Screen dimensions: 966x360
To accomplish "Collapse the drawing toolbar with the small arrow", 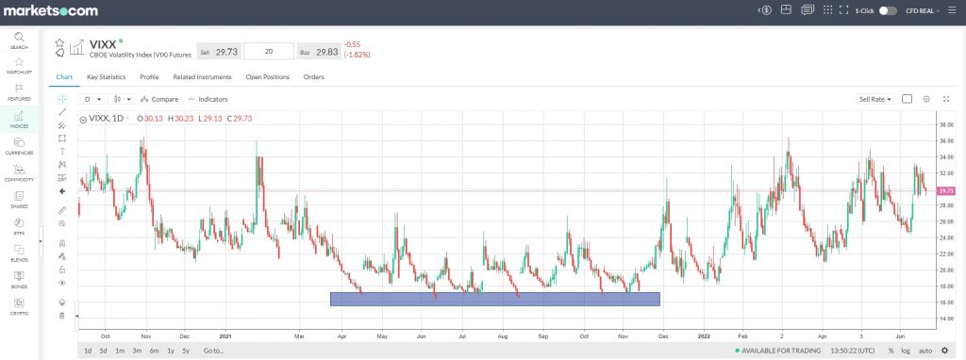I will [77, 316].
